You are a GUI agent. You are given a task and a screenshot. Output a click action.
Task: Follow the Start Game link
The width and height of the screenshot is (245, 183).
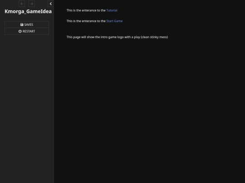point(114,21)
